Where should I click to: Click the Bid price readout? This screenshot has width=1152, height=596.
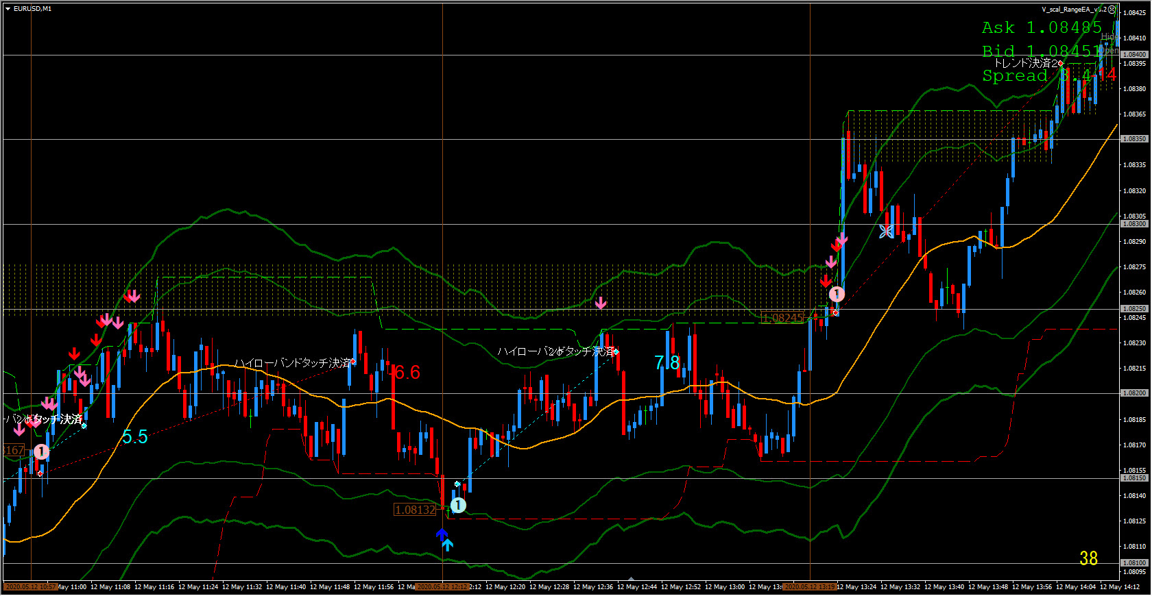click(x=1042, y=51)
